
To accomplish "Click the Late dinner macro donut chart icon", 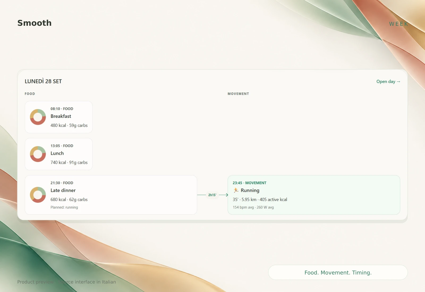I will click(x=38, y=195).
